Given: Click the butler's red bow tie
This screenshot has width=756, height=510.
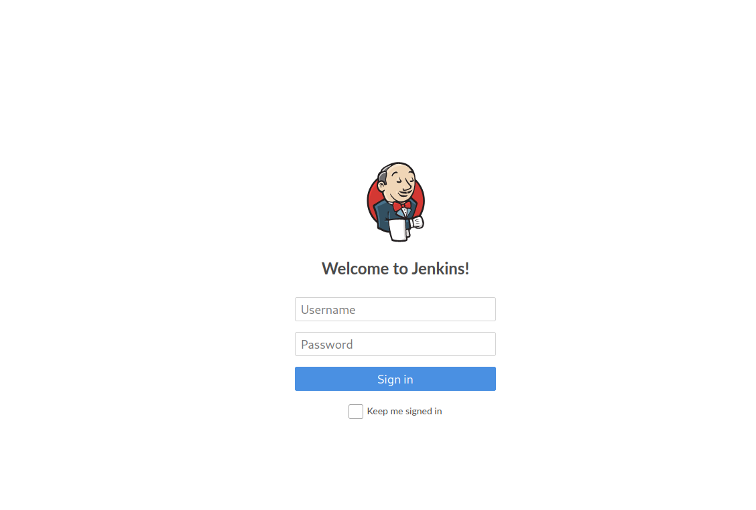Looking at the screenshot, I should click(x=401, y=206).
